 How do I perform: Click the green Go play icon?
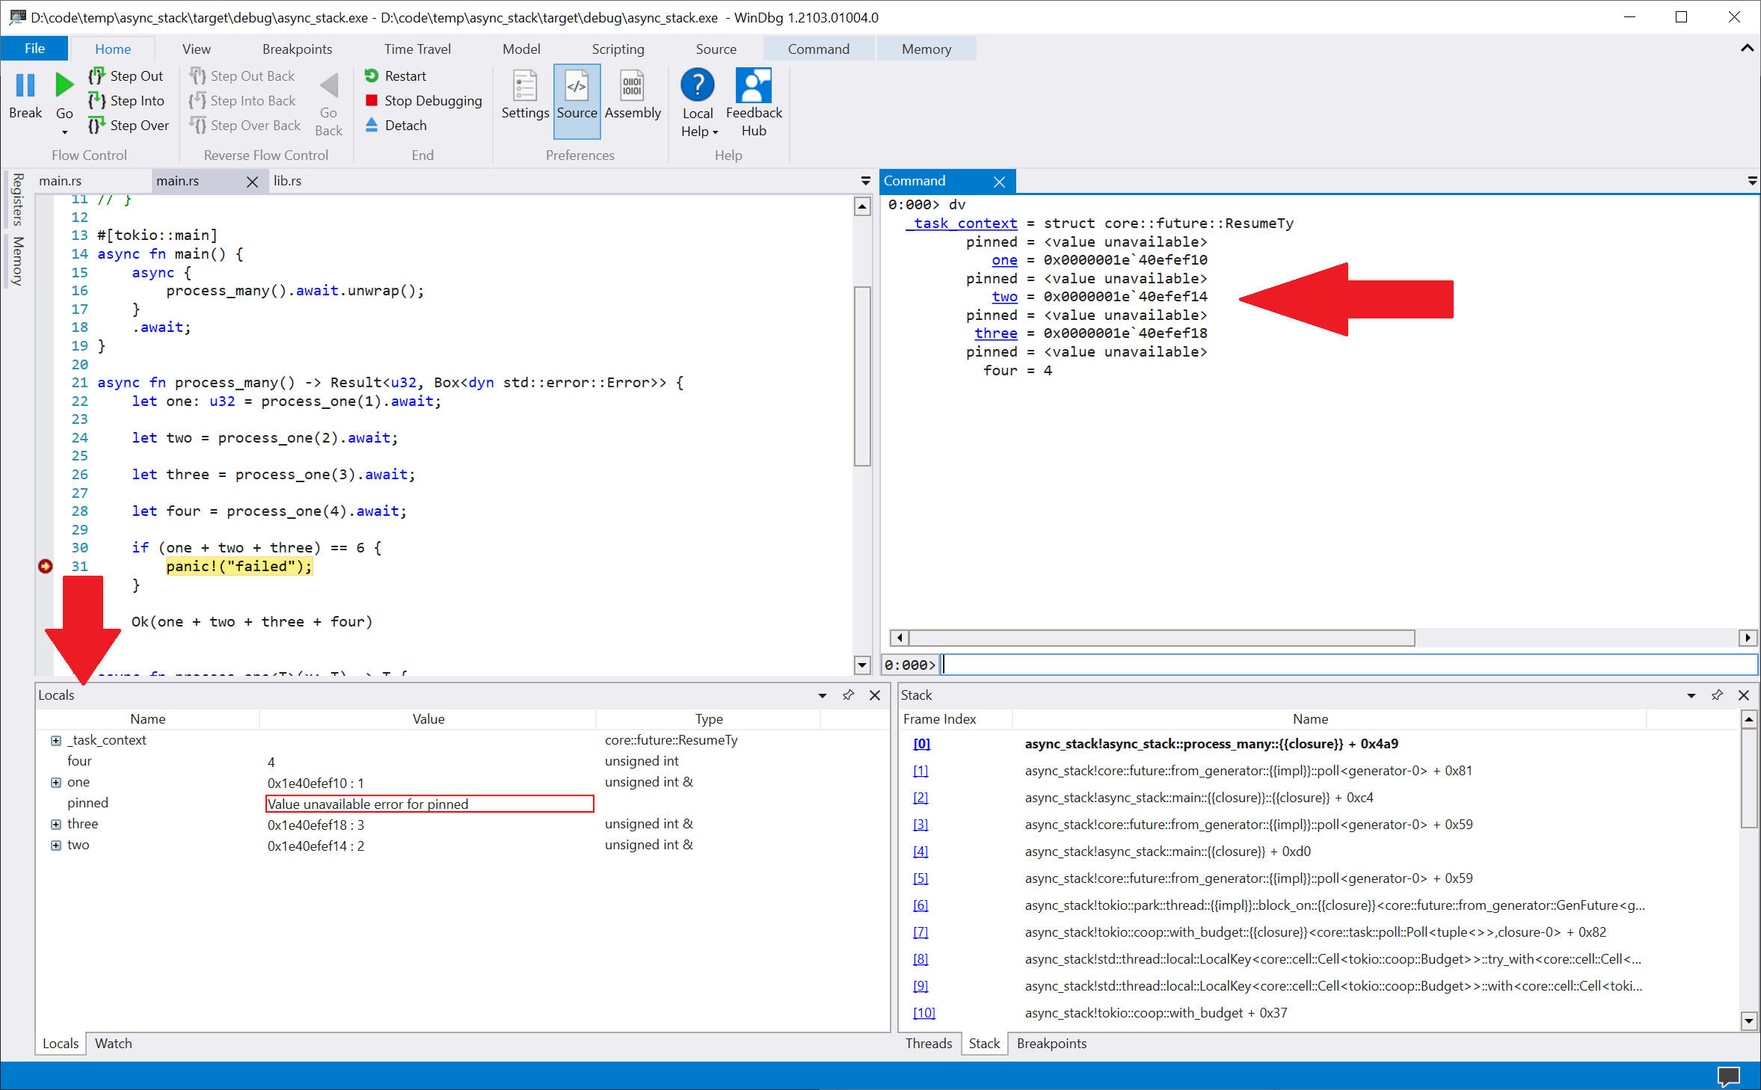coord(64,85)
